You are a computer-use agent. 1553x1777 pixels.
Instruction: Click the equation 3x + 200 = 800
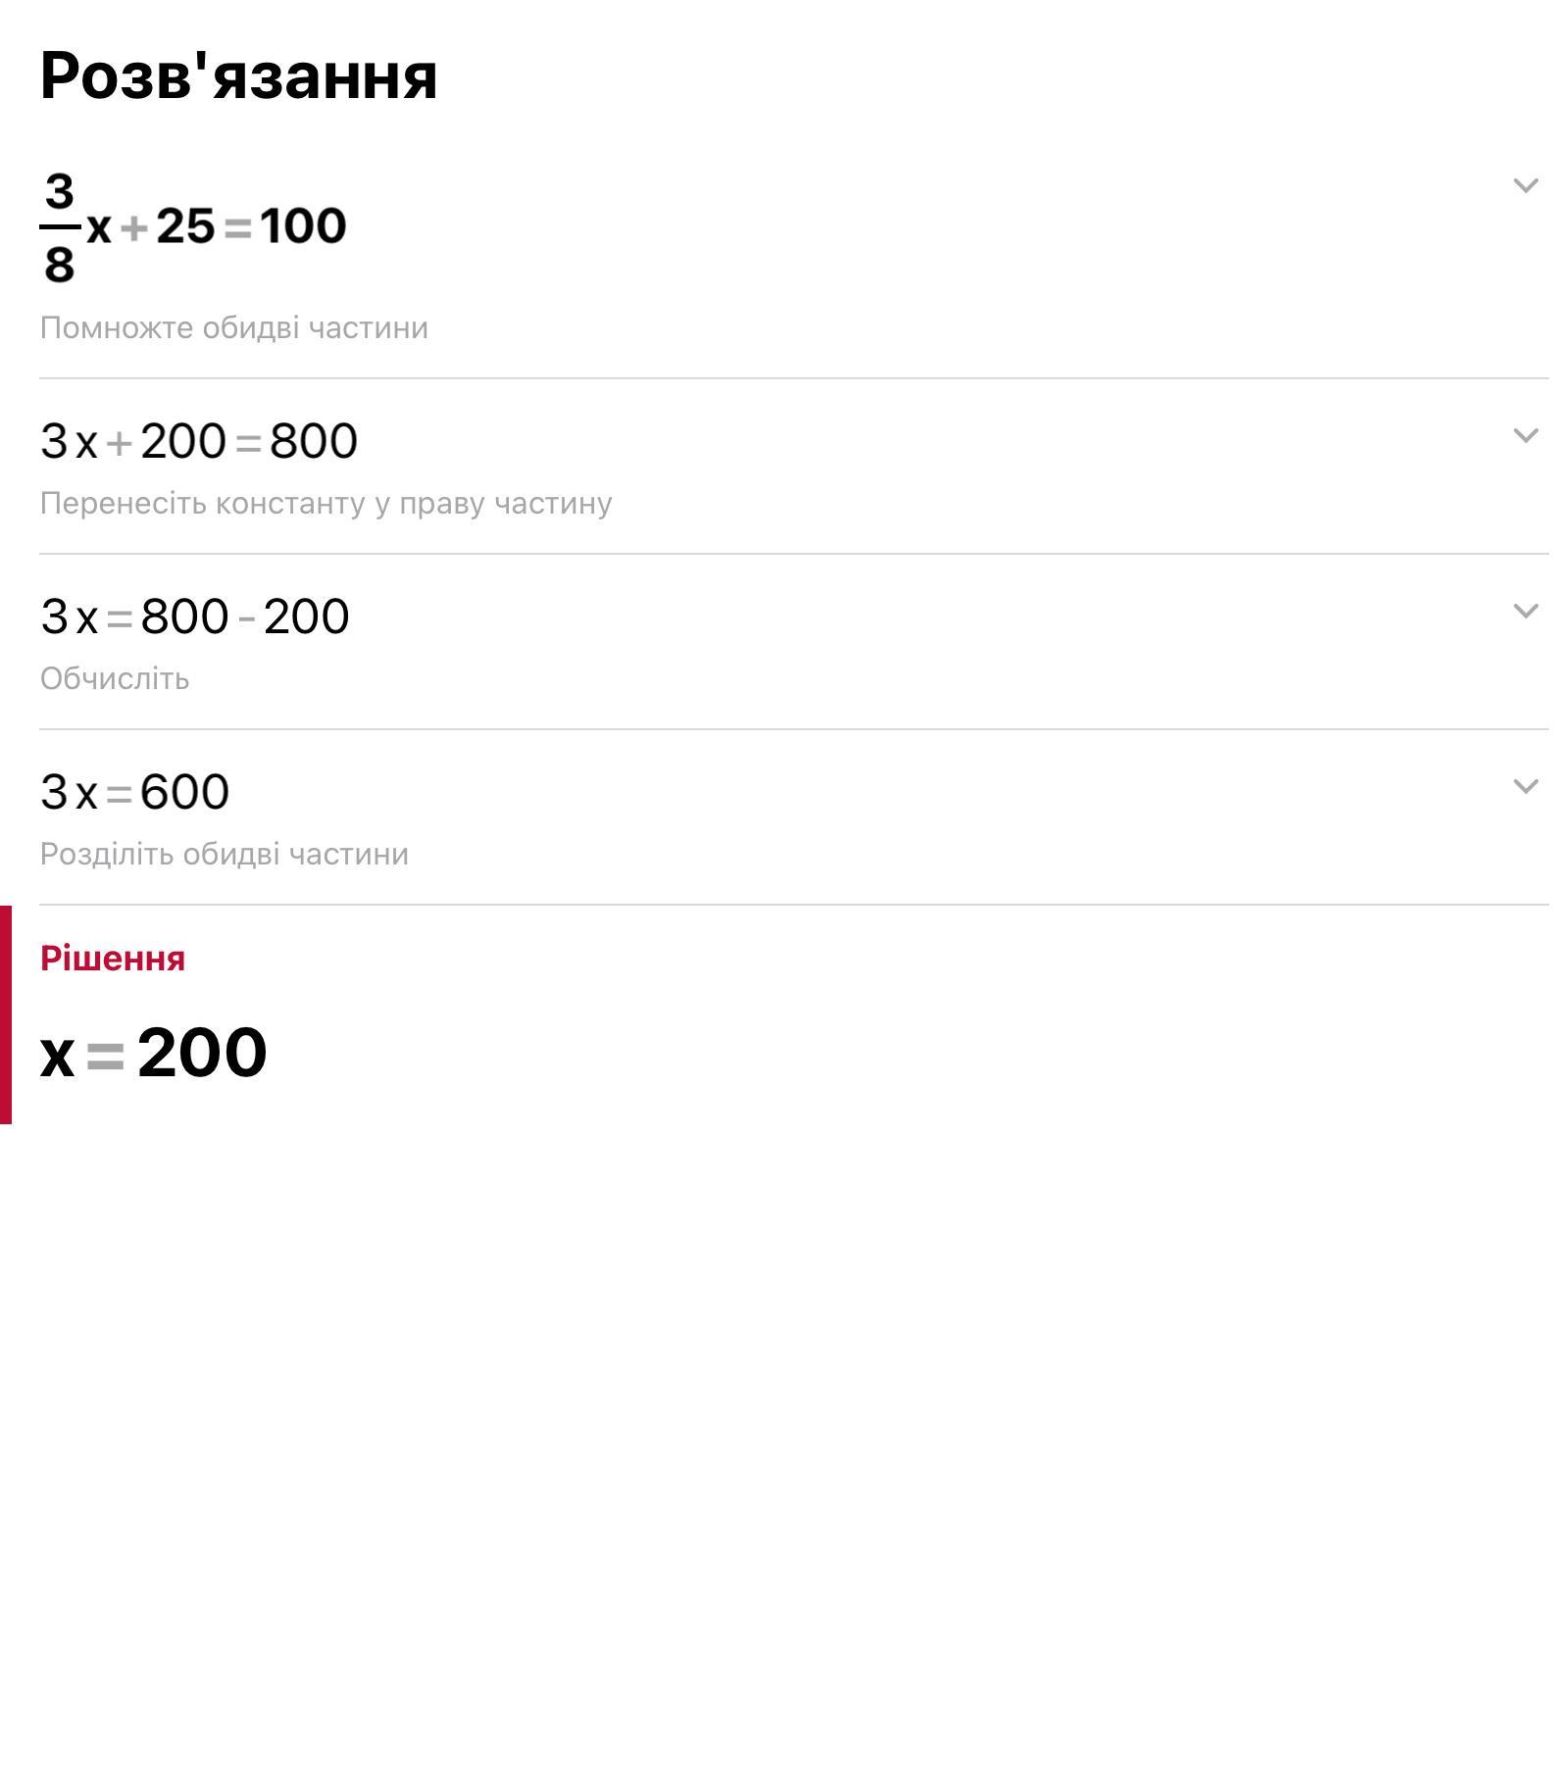[x=199, y=441]
